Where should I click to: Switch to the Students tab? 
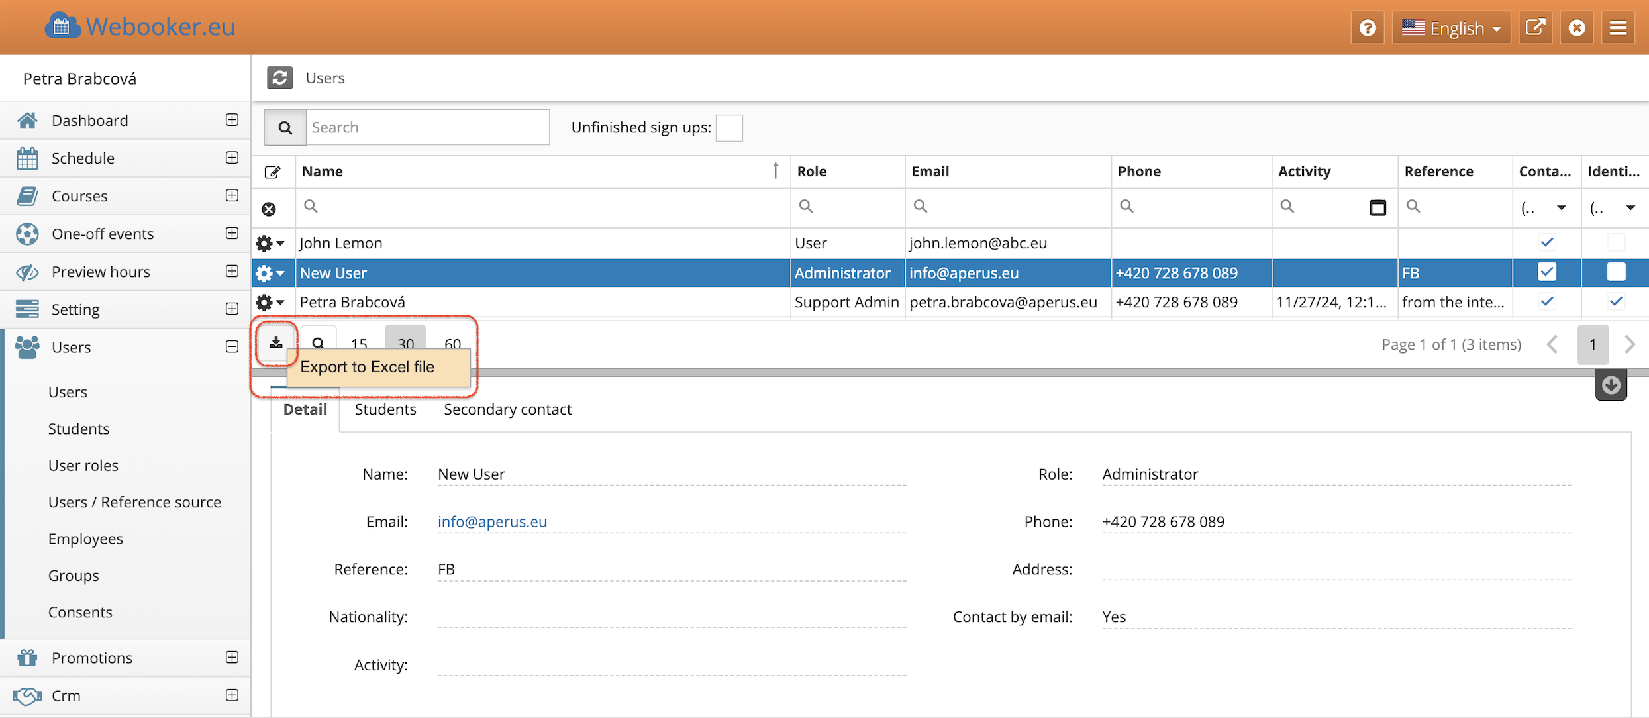point(385,409)
